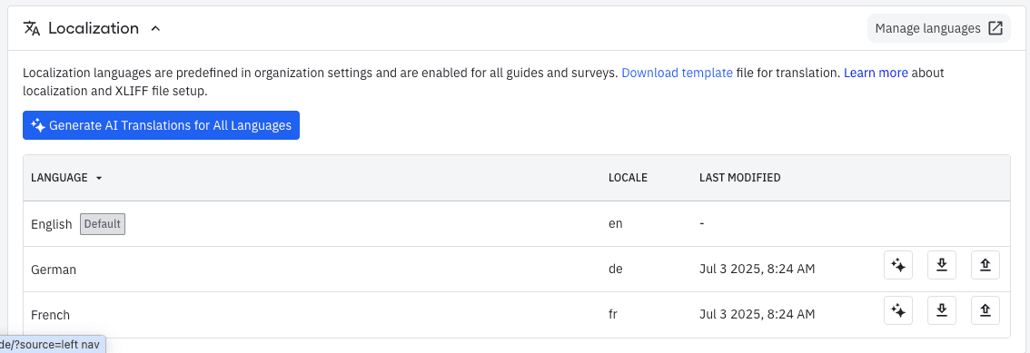Click the LANGUAGE column sort arrow
The width and height of the screenshot is (1030, 353).
coord(98,179)
